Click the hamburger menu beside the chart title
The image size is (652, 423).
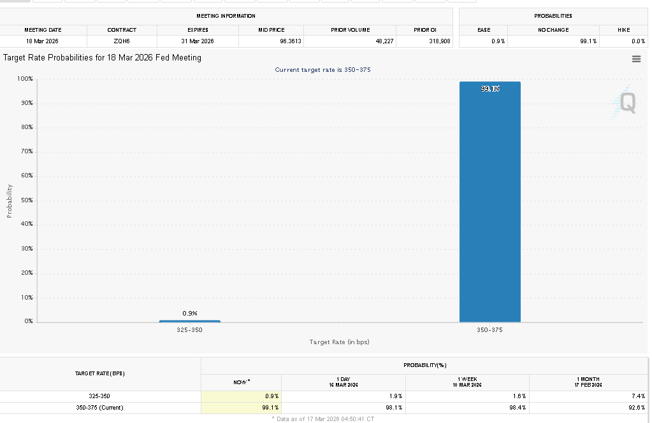point(636,59)
